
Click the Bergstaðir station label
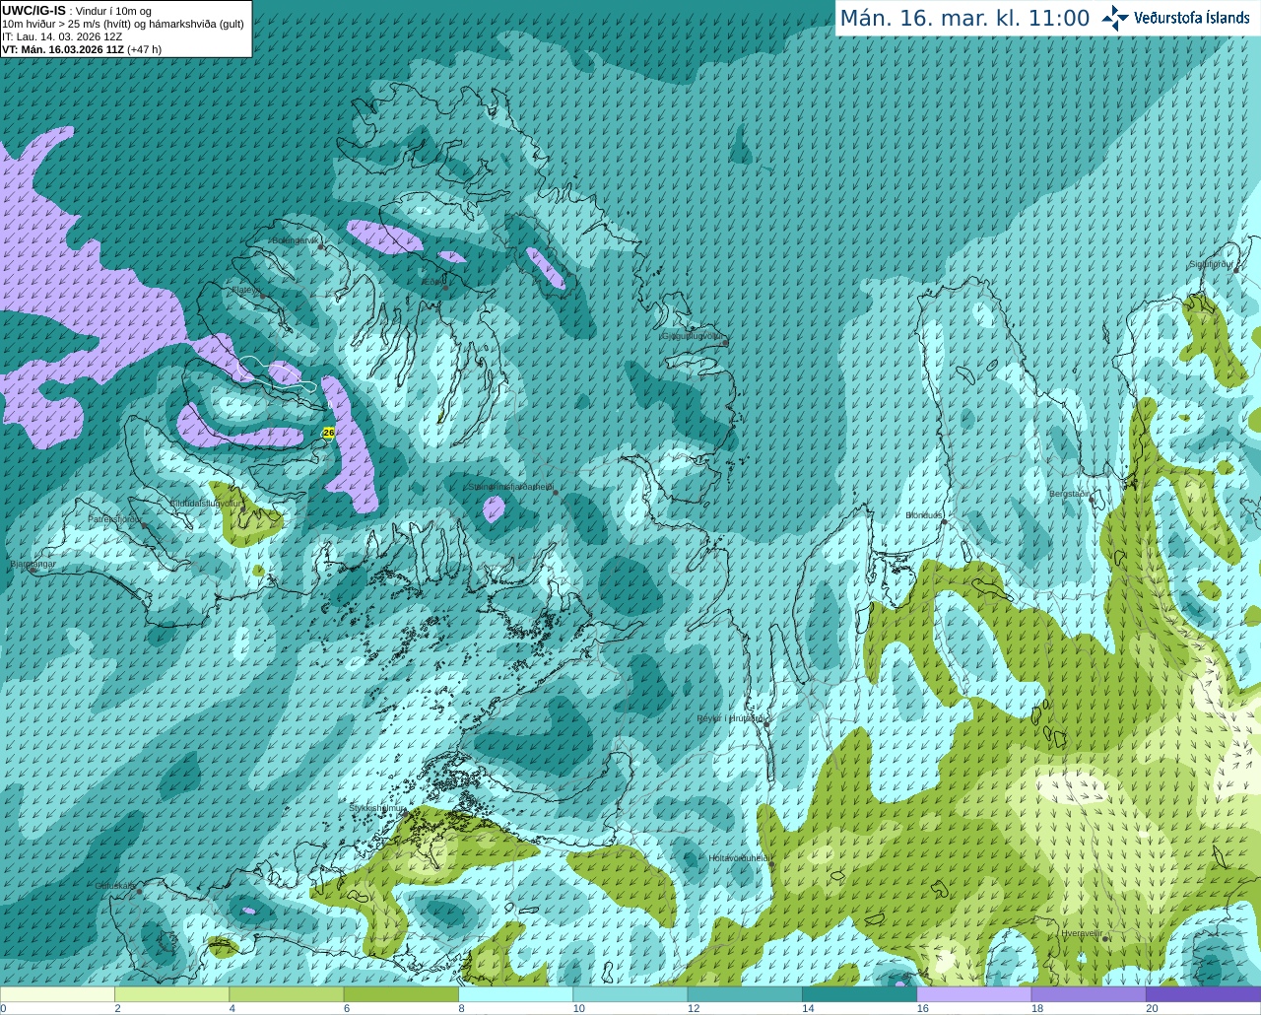(x=1070, y=494)
